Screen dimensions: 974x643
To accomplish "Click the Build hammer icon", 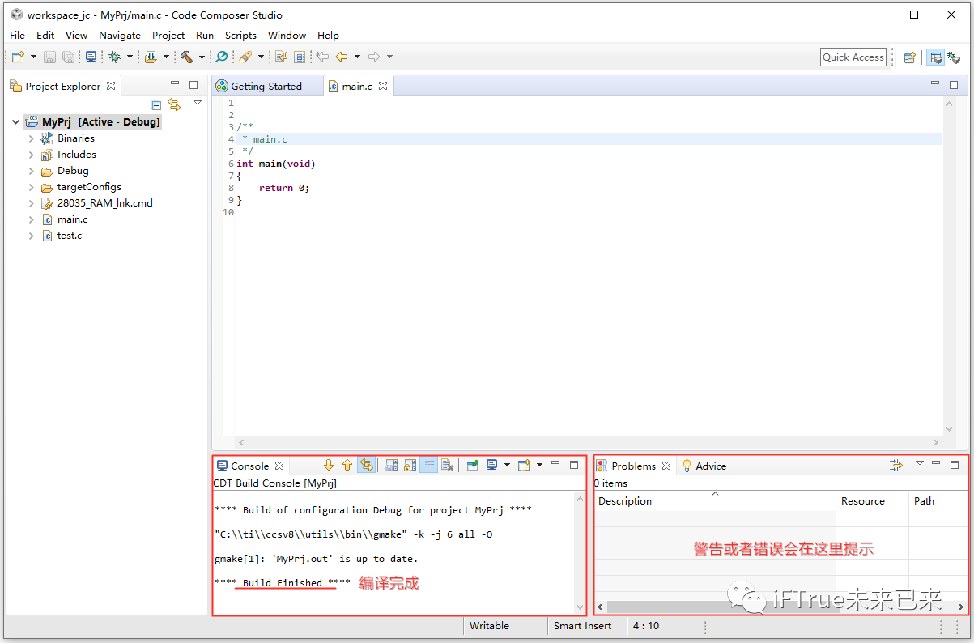I will point(186,57).
